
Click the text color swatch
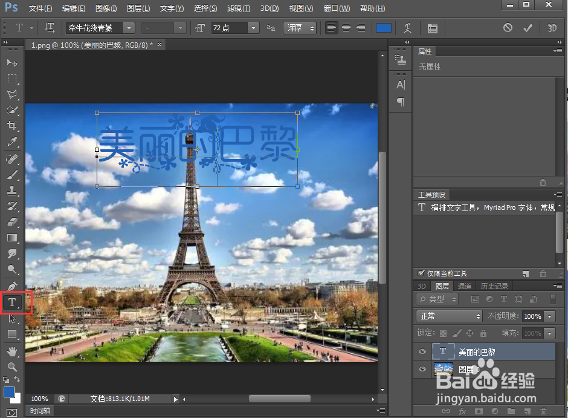pos(384,28)
